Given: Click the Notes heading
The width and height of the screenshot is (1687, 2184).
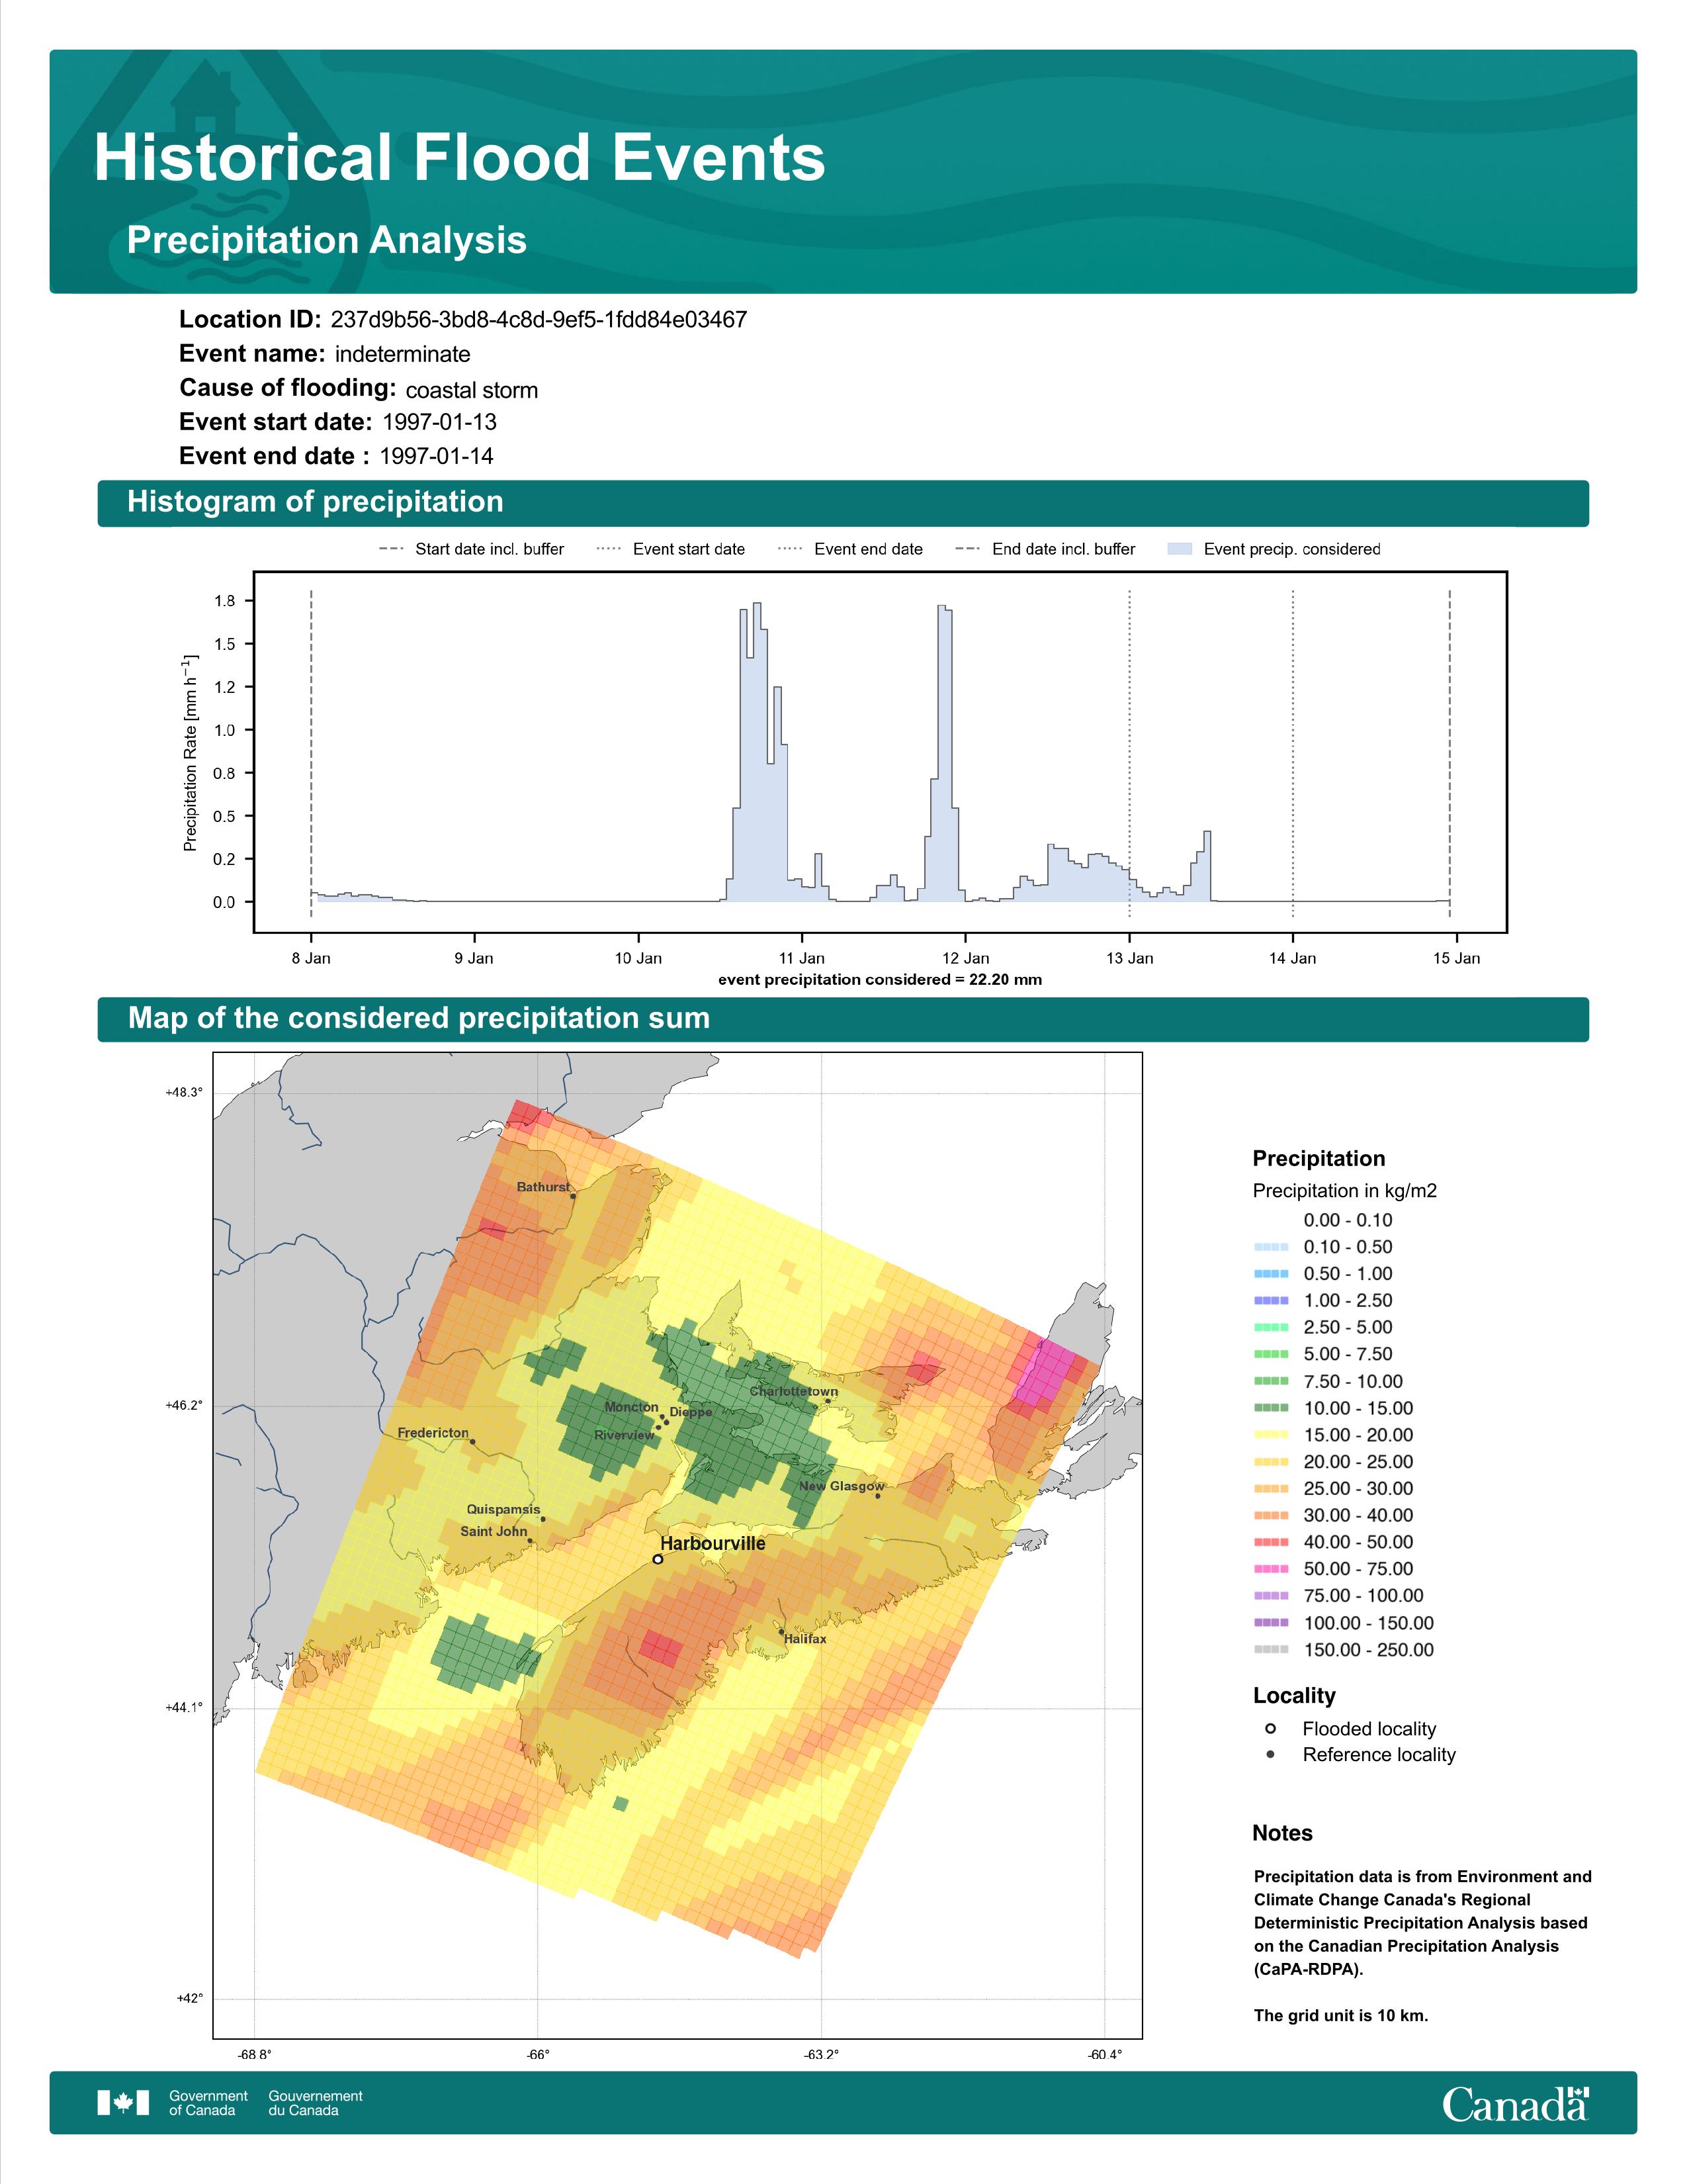Looking at the screenshot, I should point(1282,1833).
